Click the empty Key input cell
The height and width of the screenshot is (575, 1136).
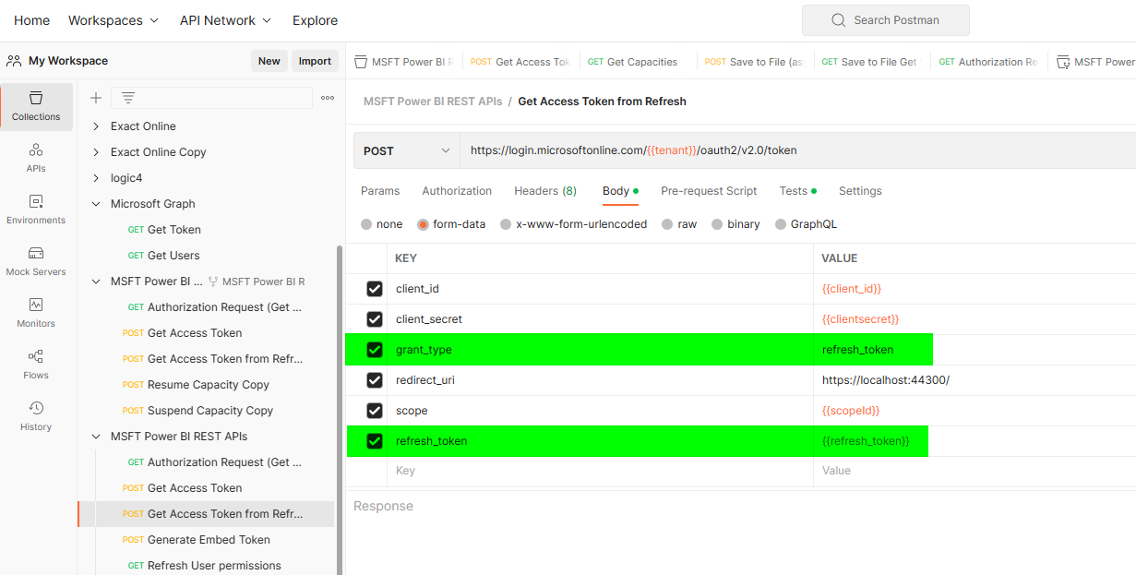pos(601,471)
